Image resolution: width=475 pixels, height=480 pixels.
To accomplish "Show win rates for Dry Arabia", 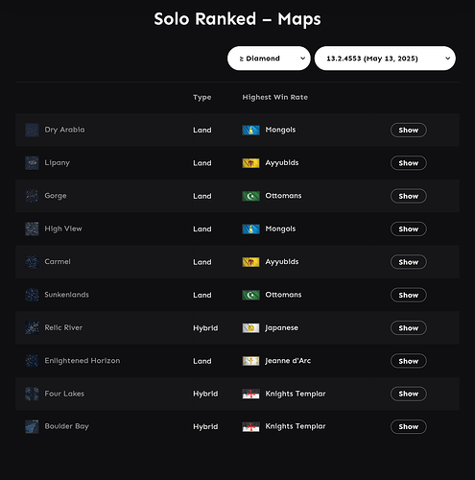I will point(409,130).
